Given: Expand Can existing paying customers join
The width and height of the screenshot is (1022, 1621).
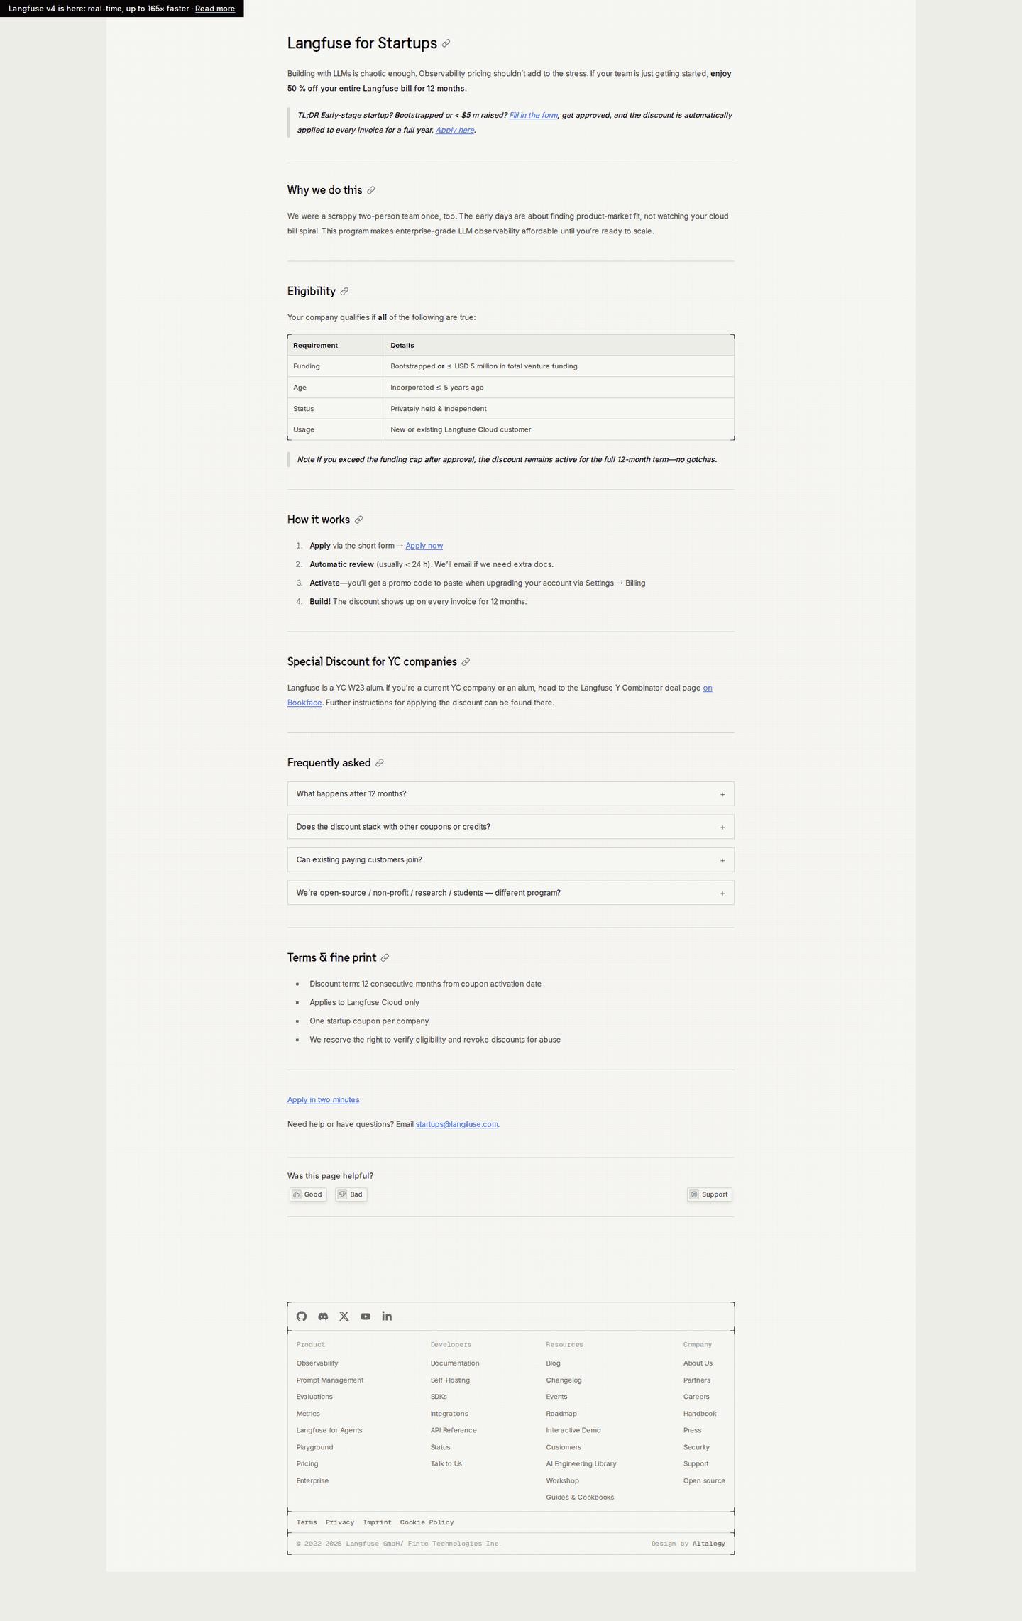Looking at the screenshot, I should click(x=510, y=860).
